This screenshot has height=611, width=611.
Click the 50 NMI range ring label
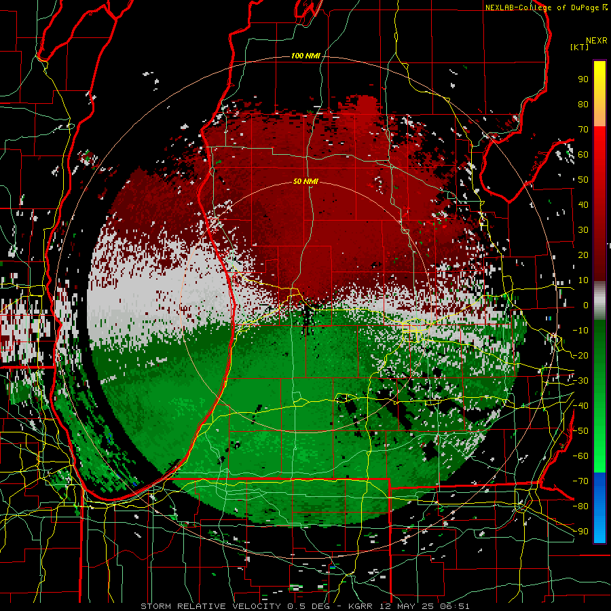pyautogui.click(x=305, y=181)
